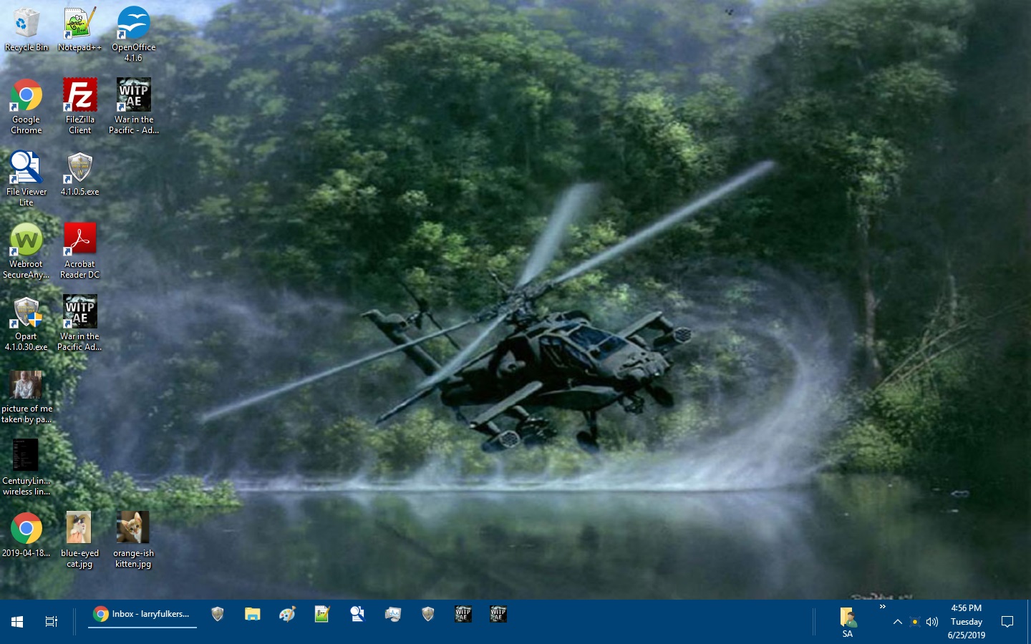Launch Paint from the taskbar palette icon

pos(287,614)
